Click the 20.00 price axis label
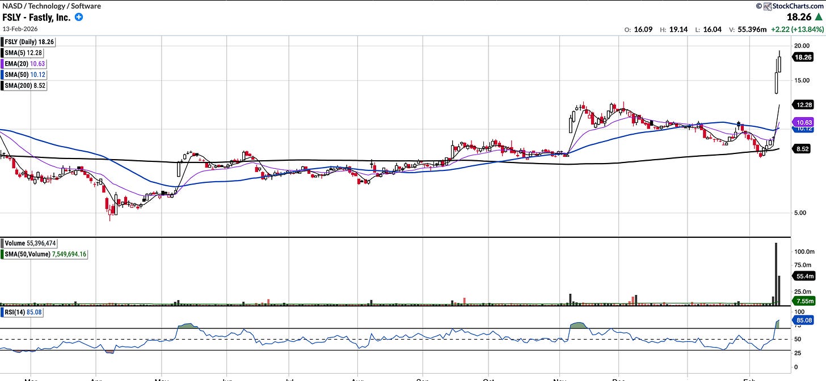Image resolution: width=826 pixels, height=381 pixels. [802, 45]
